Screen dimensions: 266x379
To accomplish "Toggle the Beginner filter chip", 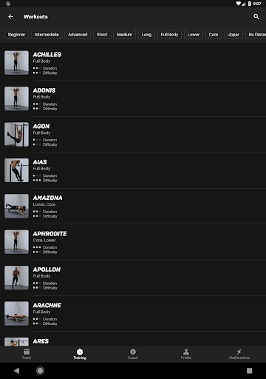I will click(16, 35).
